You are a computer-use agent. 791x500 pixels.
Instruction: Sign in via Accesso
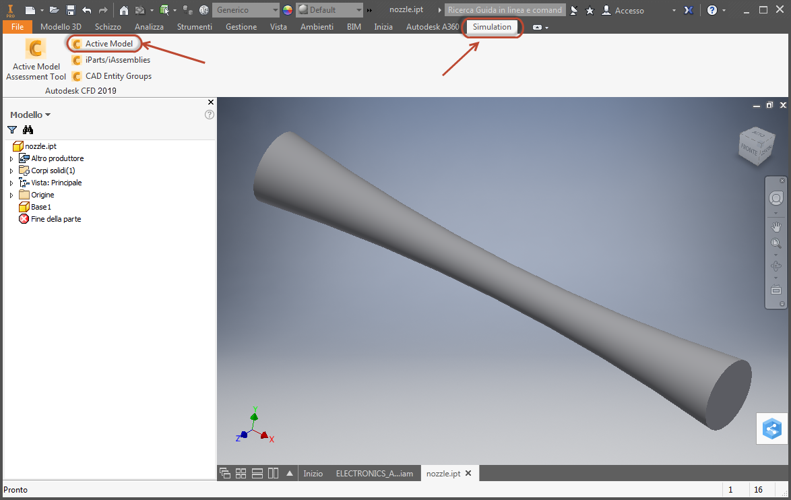623,10
